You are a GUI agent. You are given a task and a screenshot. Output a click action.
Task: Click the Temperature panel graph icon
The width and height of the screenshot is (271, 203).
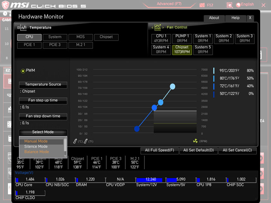pos(23,27)
